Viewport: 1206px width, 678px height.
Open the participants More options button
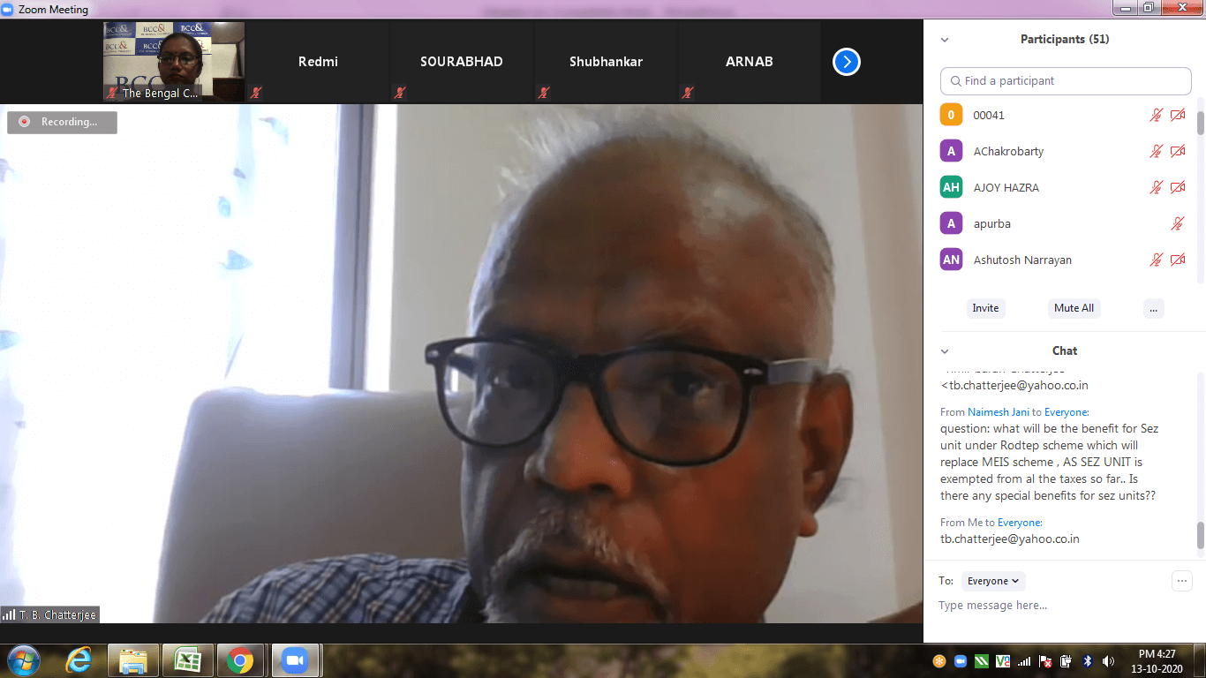[x=1153, y=308]
